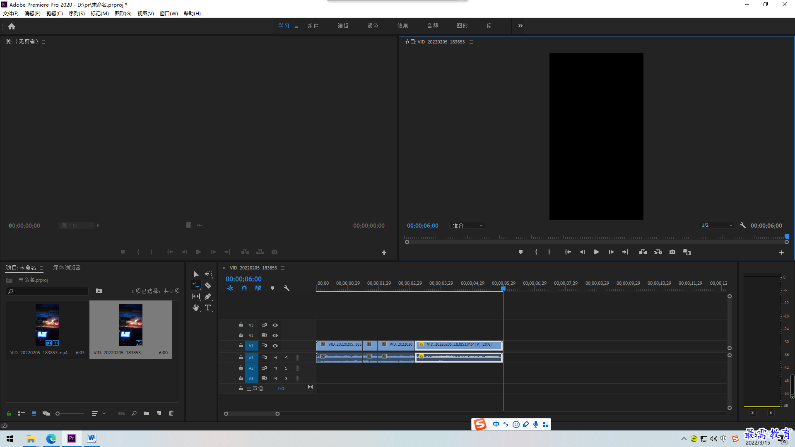Open zoom level dropdown showing 适合
795x447 pixels.
point(467,225)
